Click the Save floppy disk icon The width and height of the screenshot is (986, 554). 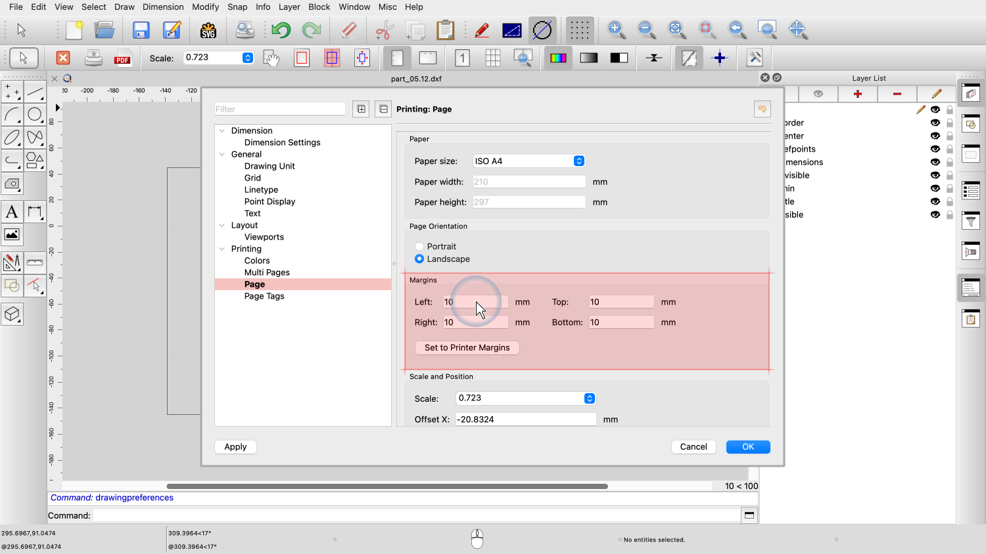coord(141,30)
